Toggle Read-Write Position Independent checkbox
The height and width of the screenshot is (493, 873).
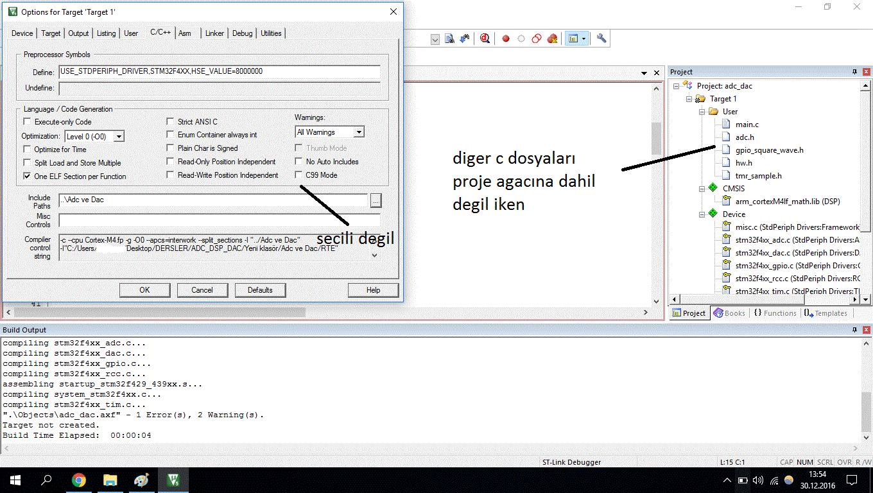pyautogui.click(x=171, y=175)
